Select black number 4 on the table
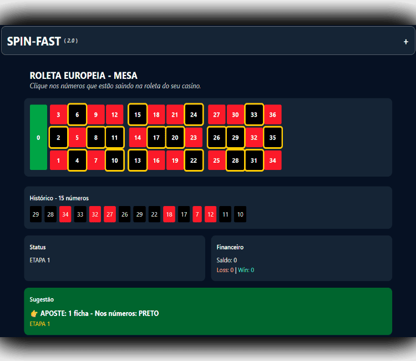Image resolution: width=416 pixels, height=361 pixels. pyautogui.click(x=77, y=160)
